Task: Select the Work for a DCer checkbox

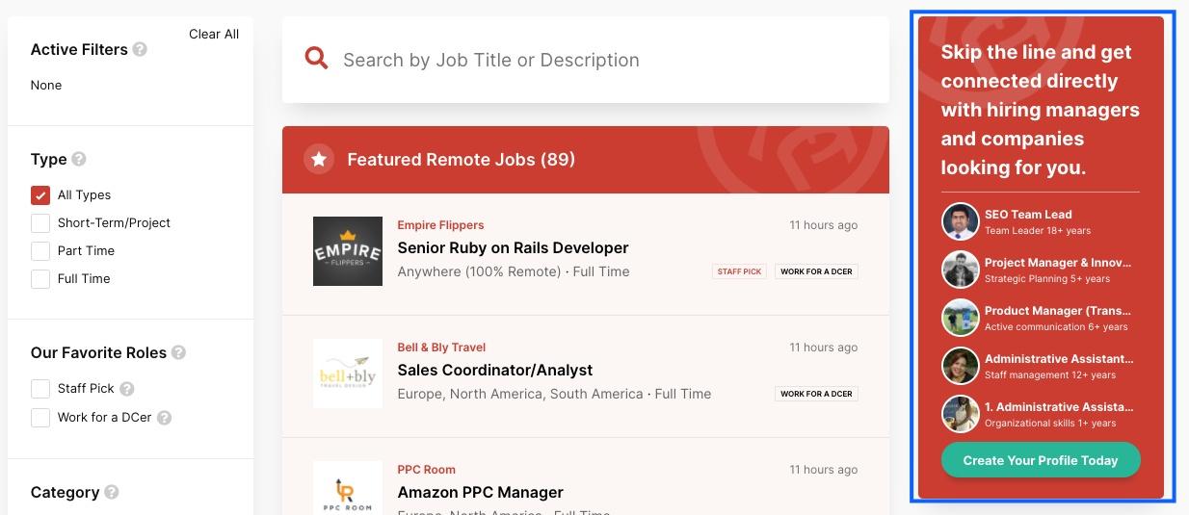Action: pyautogui.click(x=40, y=418)
